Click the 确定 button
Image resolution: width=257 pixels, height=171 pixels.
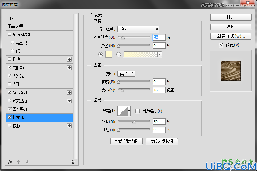pyautogui.click(x=230, y=17)
